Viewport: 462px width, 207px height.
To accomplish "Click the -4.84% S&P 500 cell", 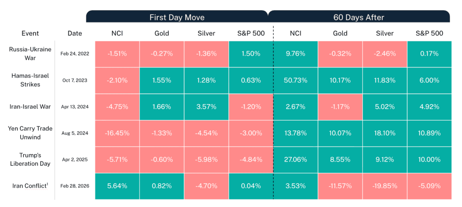I will [251, 160].
